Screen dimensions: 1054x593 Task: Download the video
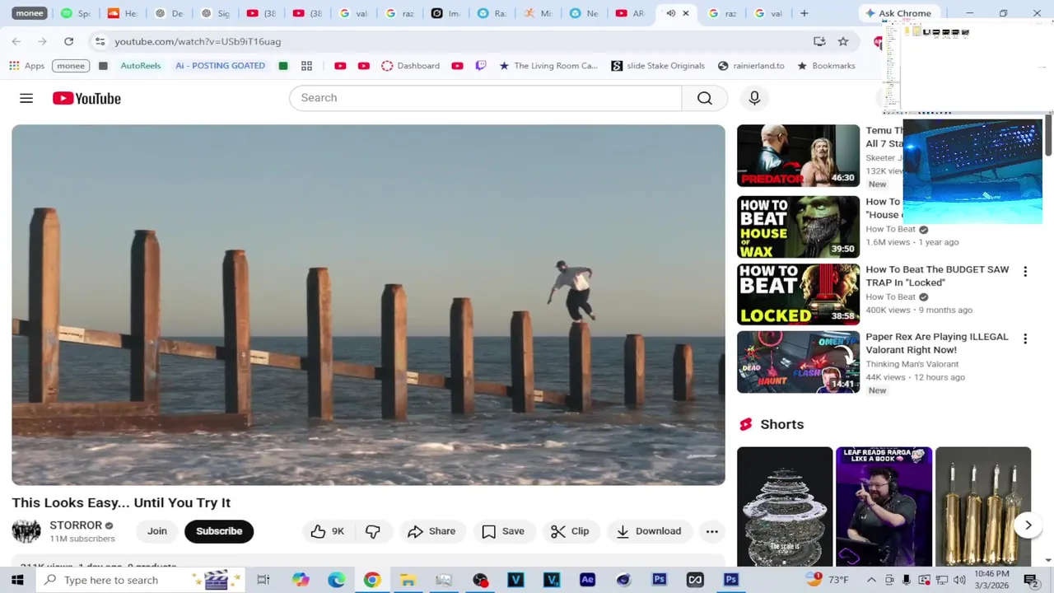pos(649,531)
